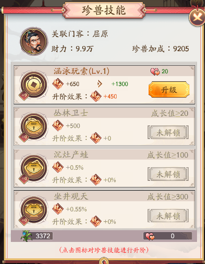Click the plant resource counter 3372
This screenshot has width=205, height=264.
pos(43,236)
